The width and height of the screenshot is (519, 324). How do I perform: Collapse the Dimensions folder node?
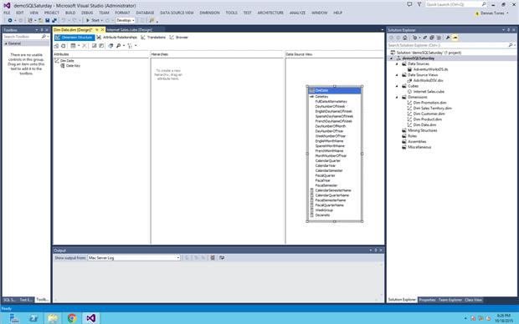click(x=397, y=97)
